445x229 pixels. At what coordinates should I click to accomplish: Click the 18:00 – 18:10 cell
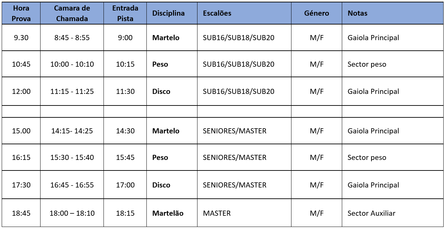coord(72,213)
